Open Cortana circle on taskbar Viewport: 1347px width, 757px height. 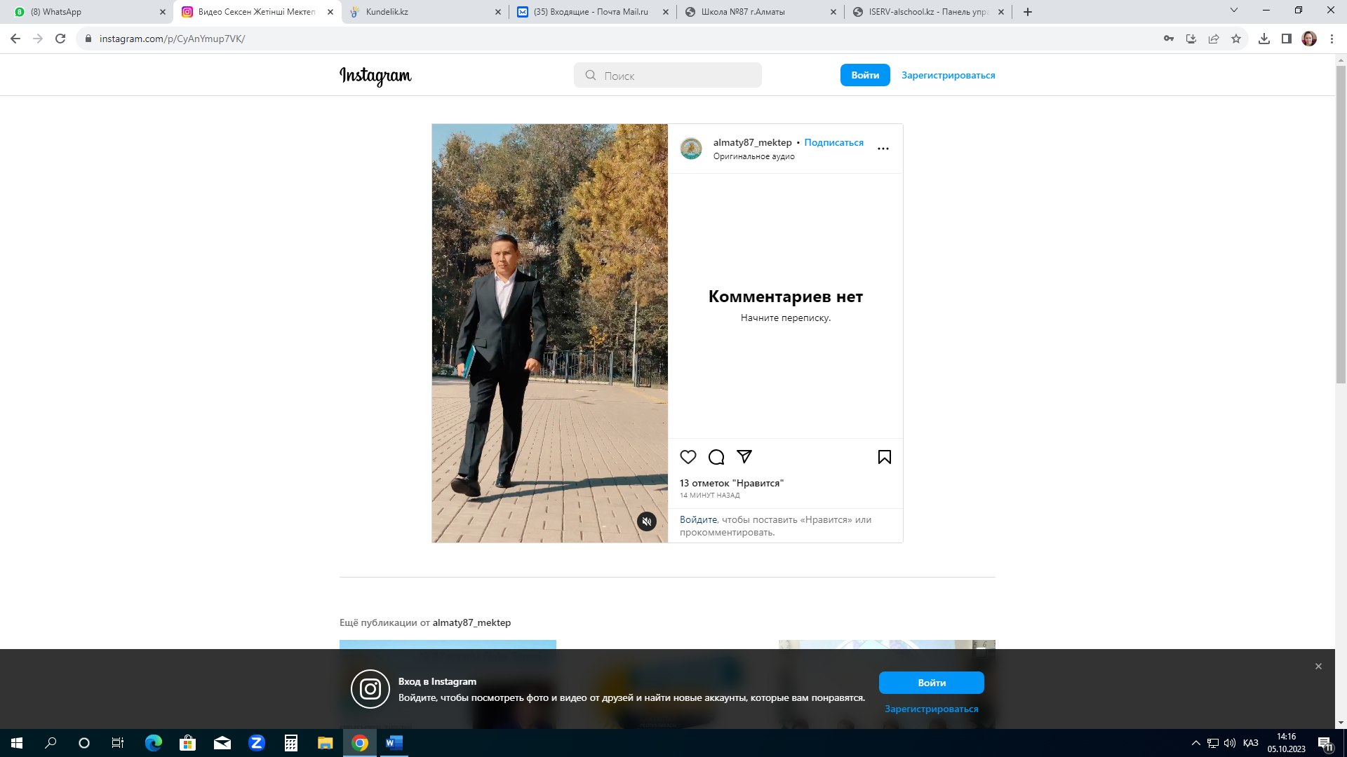click(84, 743)
